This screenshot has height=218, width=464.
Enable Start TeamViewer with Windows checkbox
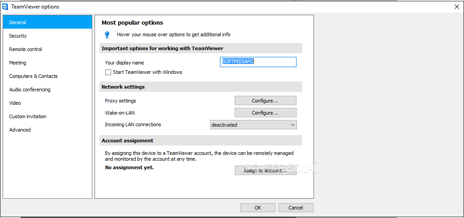tap(108, 72)
